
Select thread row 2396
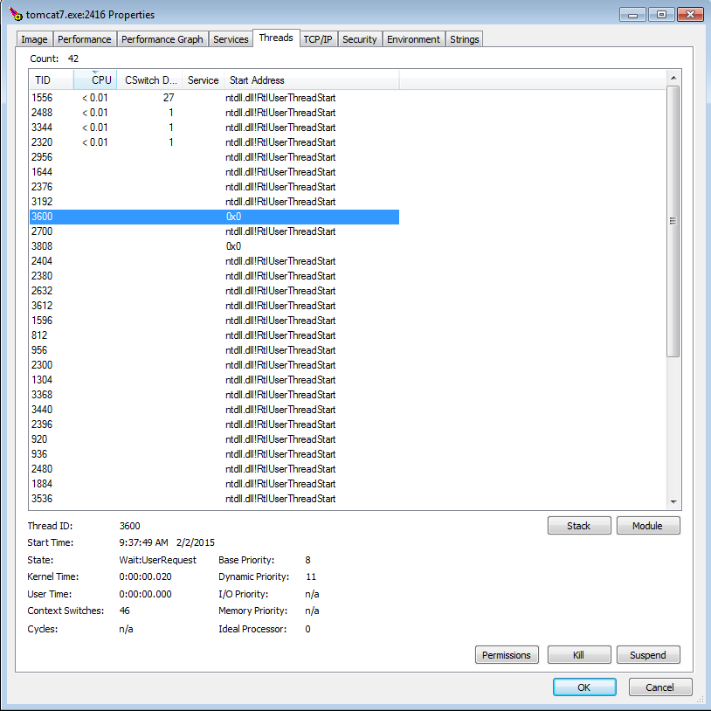coord(214,425)
